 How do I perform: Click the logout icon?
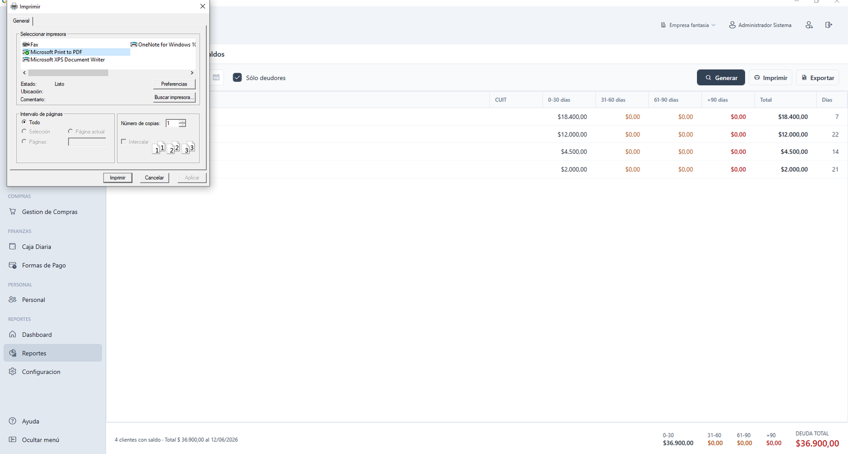(x=828, y=25)
